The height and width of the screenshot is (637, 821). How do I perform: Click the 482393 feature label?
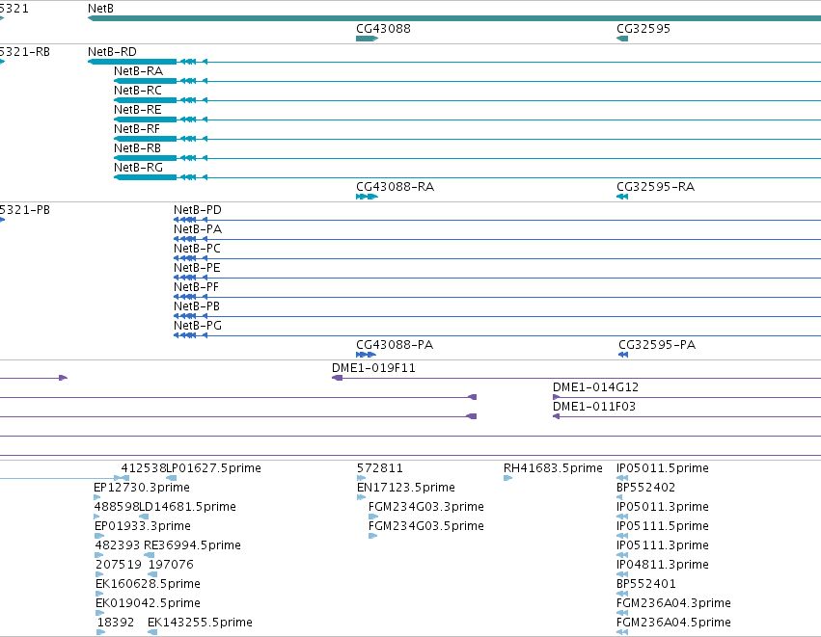click(118, 546)
